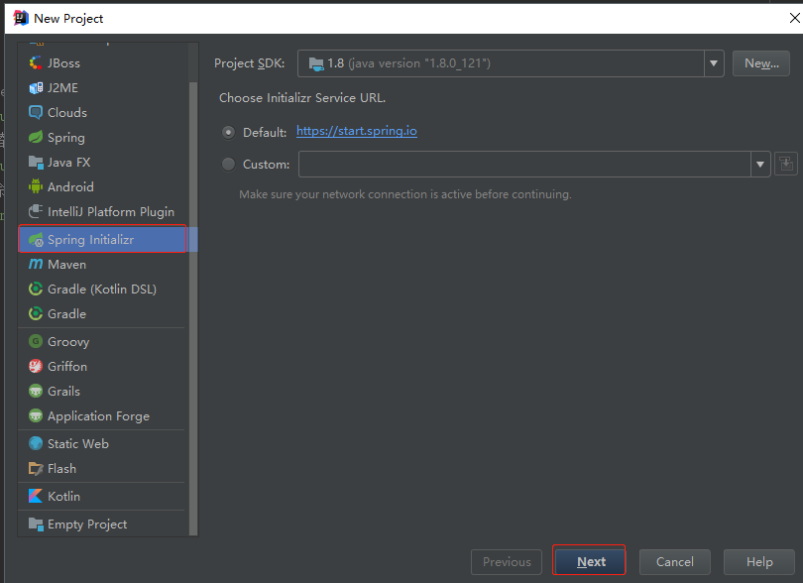The width and height of the screenshot is (803, 583).
Task: Choose JBoss project type
Action: 102,63
